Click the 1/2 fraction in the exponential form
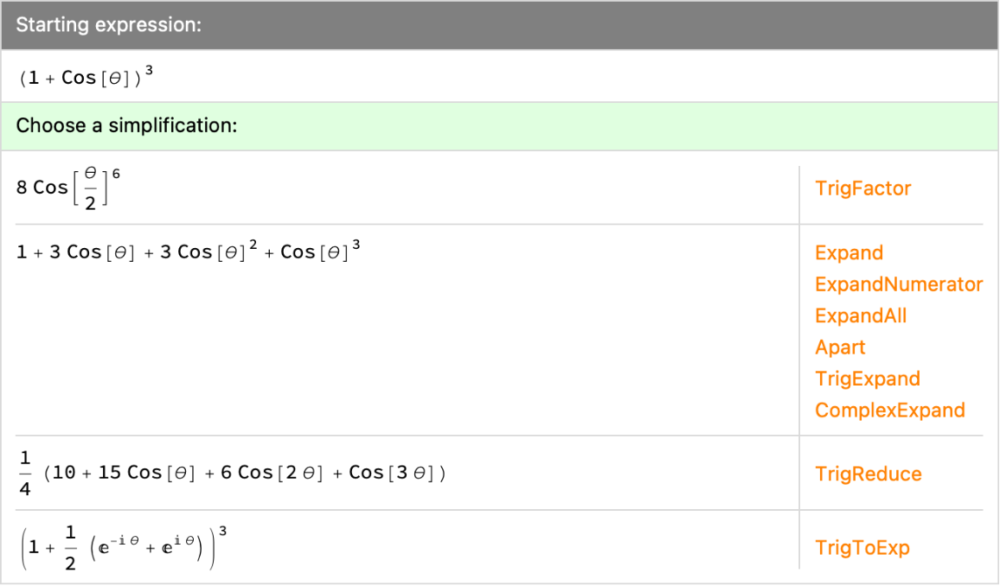 tap(70, 548)
